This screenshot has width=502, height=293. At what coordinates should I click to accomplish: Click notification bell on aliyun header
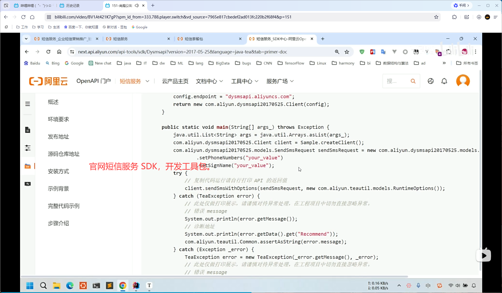pyautogui.click(x=444, y=81)
